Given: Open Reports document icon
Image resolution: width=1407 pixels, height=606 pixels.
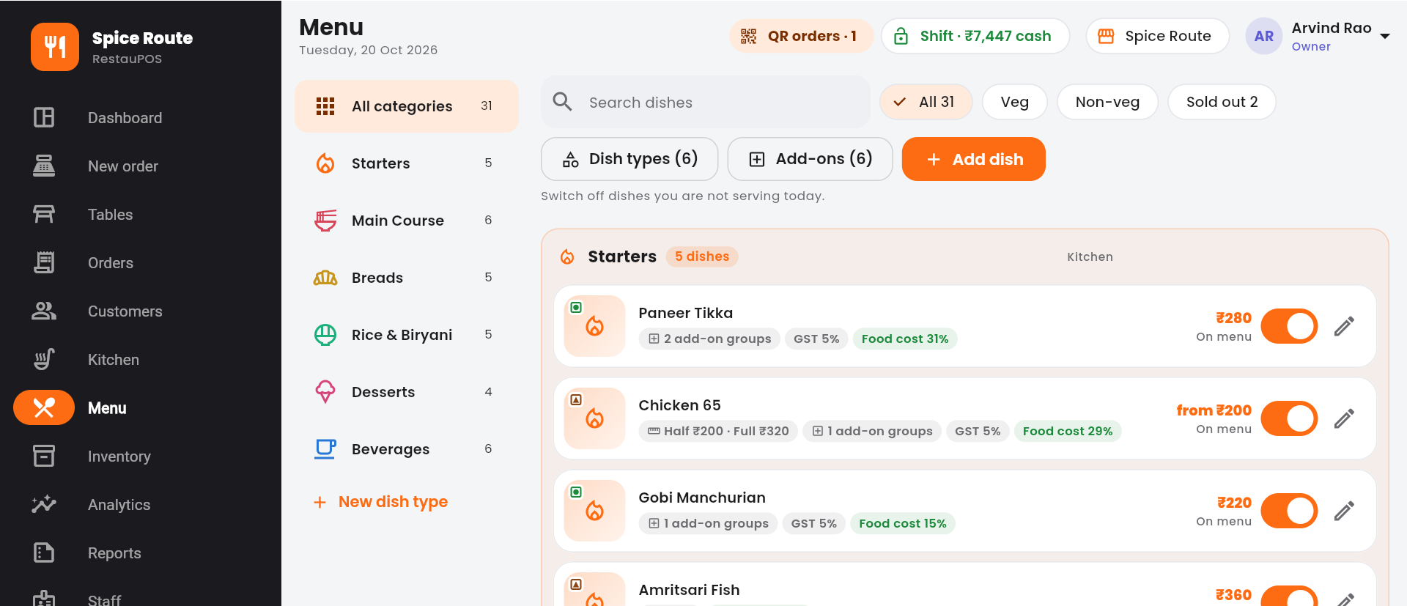Looking at the screenshot, I should tap(44, 553).
